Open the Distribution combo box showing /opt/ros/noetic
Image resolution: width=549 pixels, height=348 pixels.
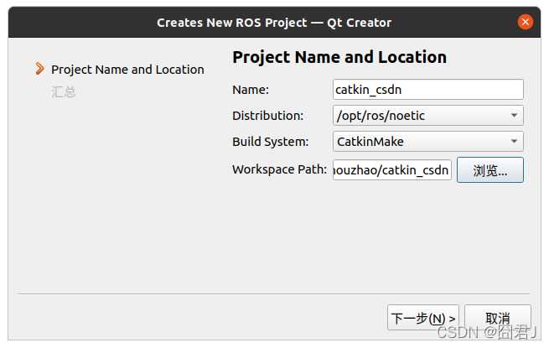tap(419, 116)
